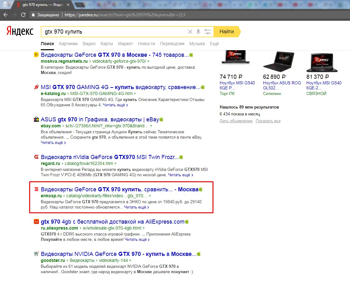This screenshot has height=281, width=350.
Task: Open the Ещё more services menu
Action: 214,44
